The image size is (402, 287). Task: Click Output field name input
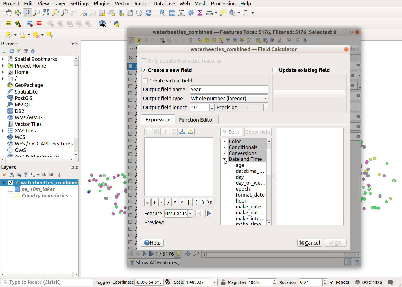pos(229,89)
